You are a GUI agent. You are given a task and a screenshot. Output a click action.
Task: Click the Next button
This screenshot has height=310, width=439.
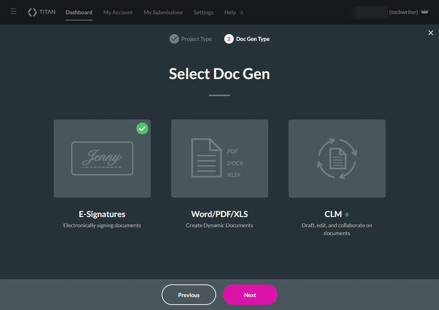[x=250, y=295]
